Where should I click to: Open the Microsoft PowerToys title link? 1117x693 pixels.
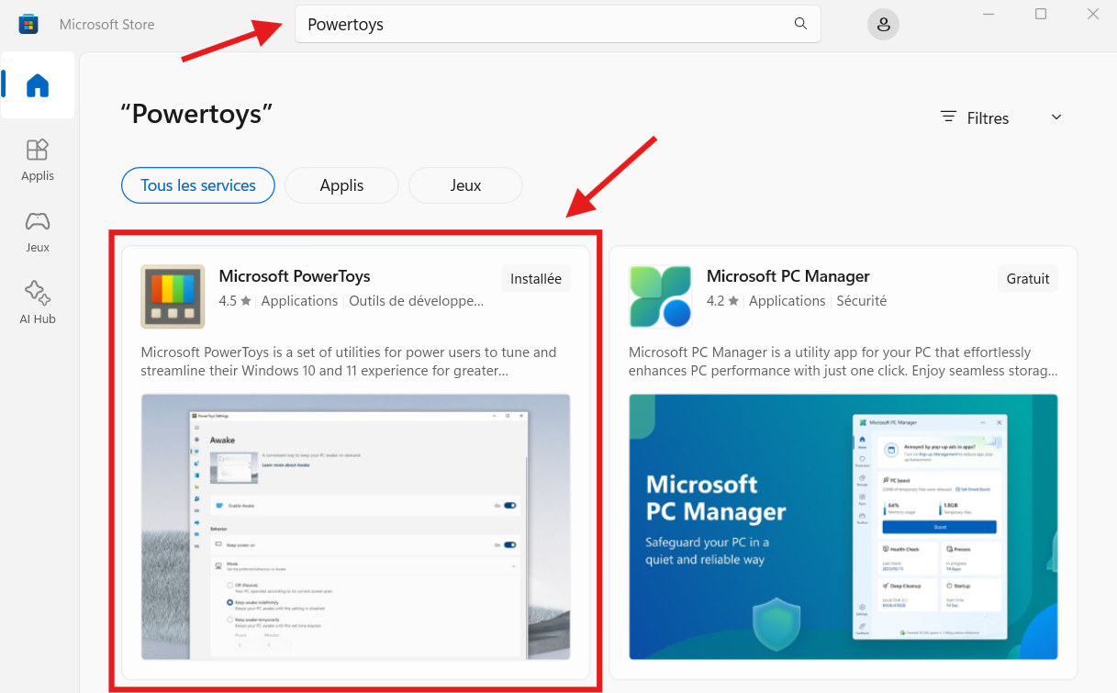(295, 276)
